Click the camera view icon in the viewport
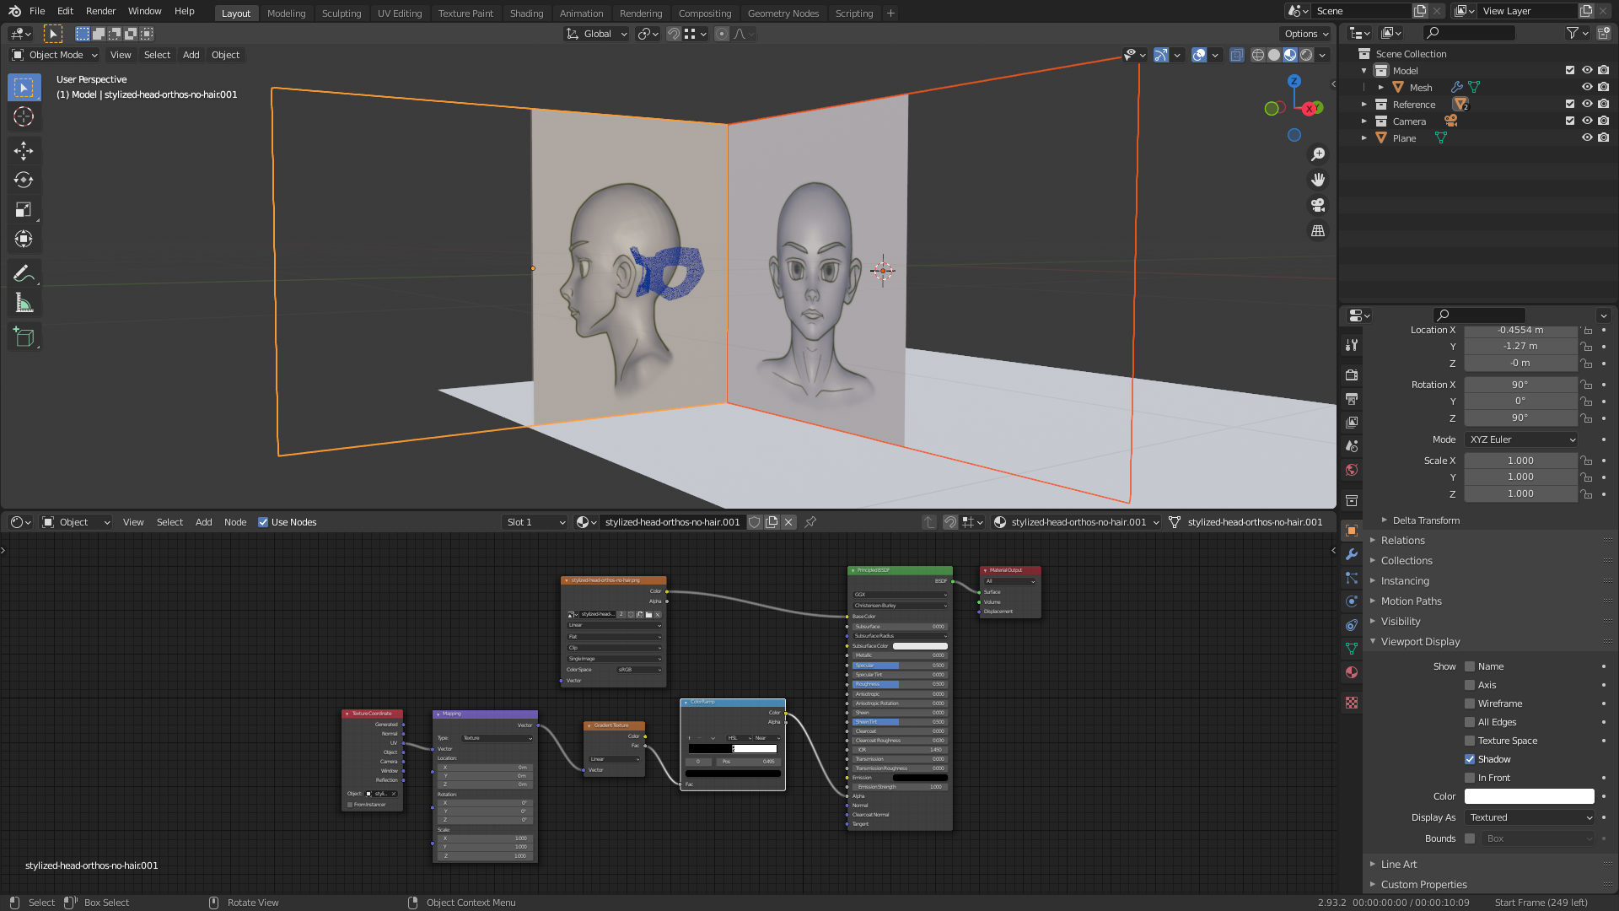 [x=1318, y=205]
